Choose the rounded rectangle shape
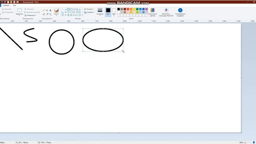The image size is (256, 144). pos(74,10)
